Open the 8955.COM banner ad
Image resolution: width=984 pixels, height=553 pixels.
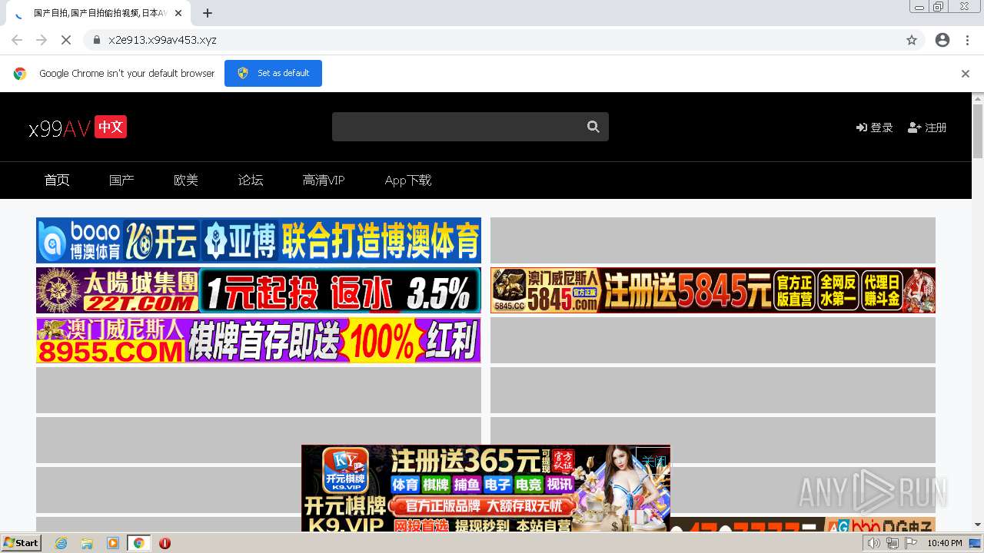(x=258, y=340)
